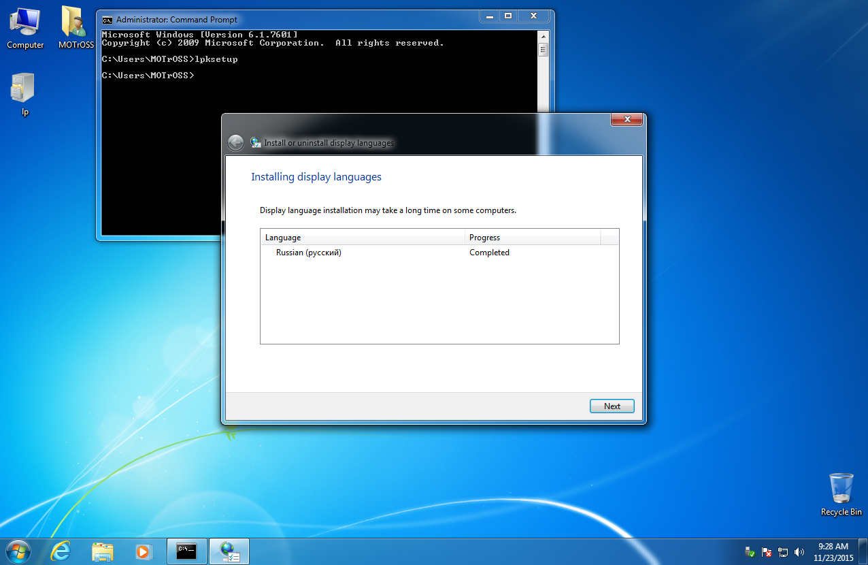Minimize the Command Prompt window
This screenshot has height=565, width=868.
click(x=490, y=16)
